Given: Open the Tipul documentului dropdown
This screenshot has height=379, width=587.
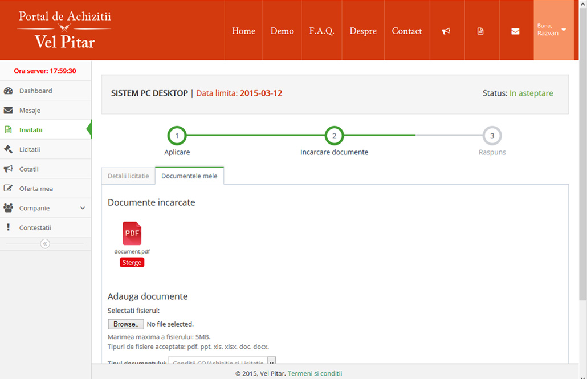Looking at the screenshot, I should pos(222,361).
